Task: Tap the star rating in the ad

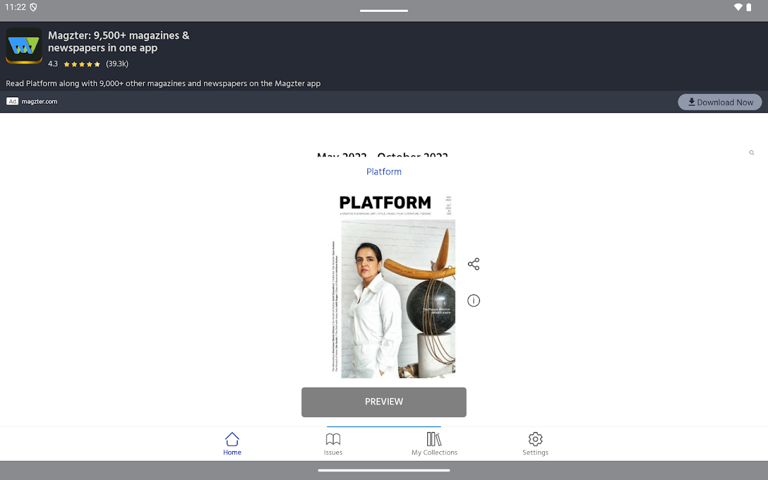Action: click(82, 64)
